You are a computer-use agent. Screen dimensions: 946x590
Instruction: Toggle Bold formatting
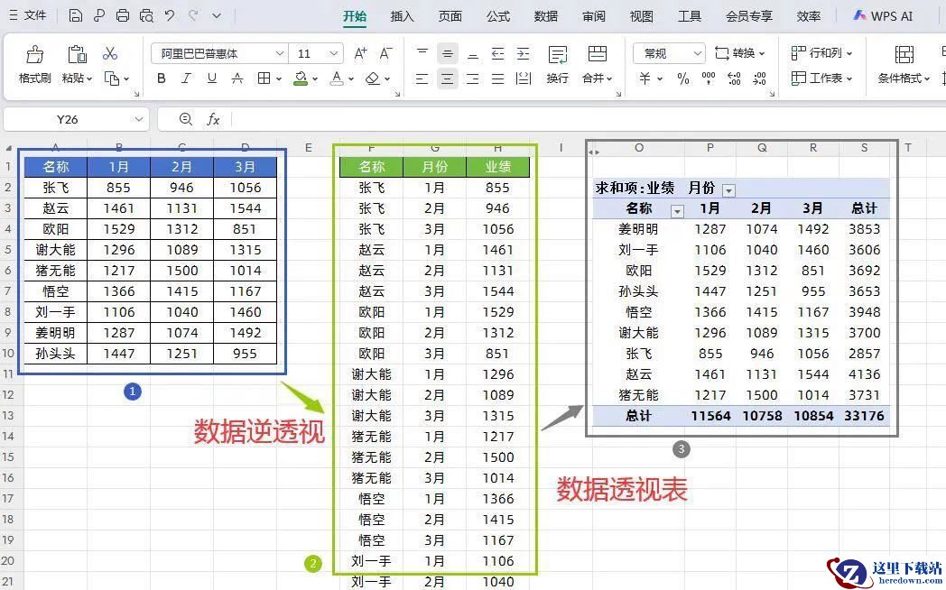[162, 78]
